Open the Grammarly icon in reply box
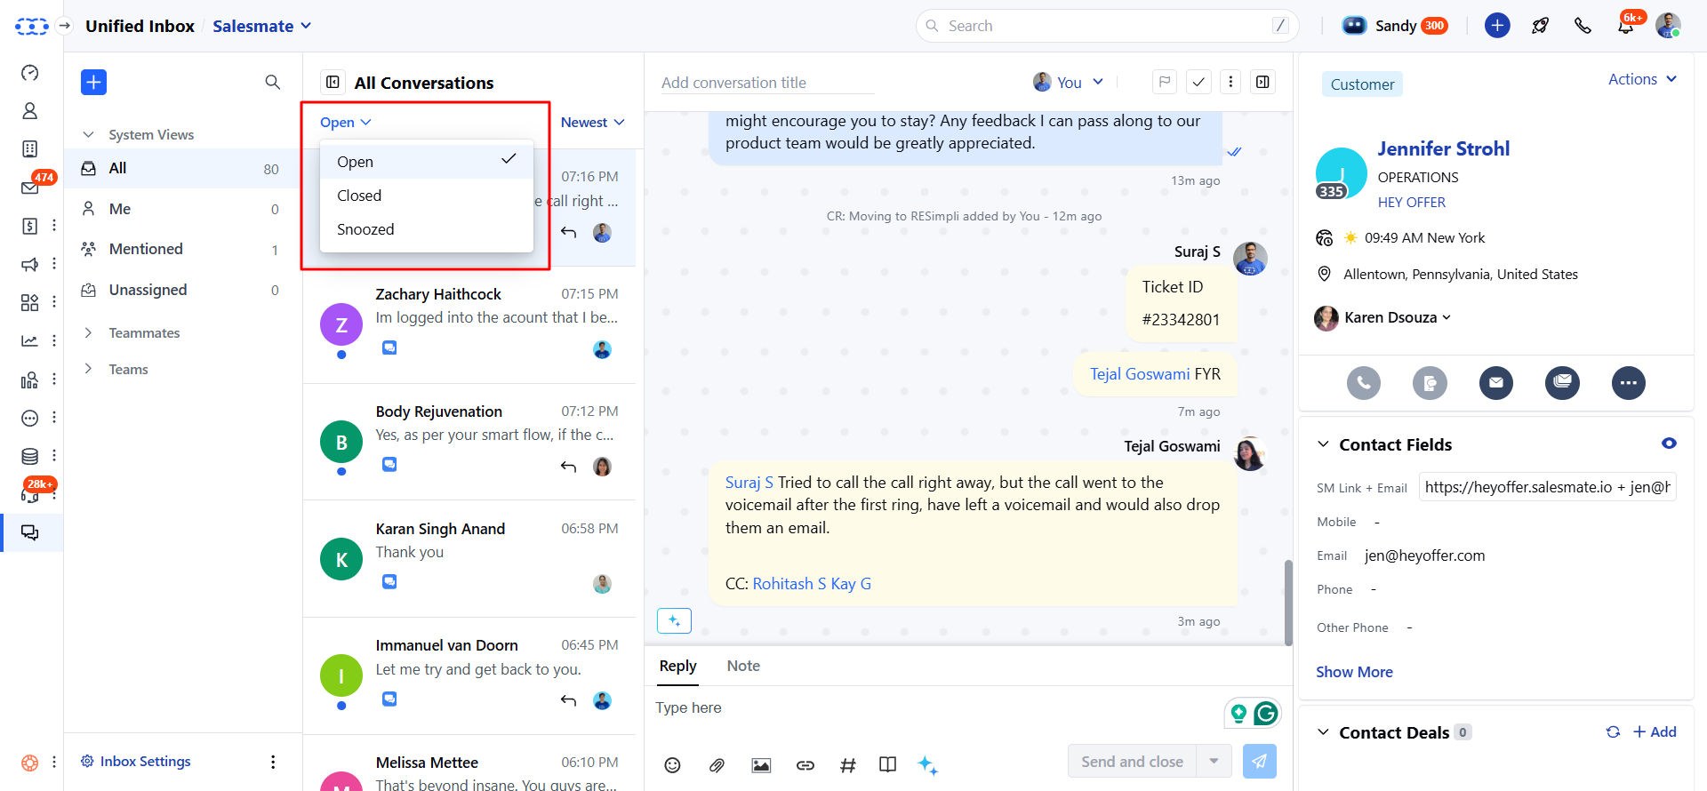This screenshot has height=791, width=1707. pyautogui.click(x=1266, y=713)
